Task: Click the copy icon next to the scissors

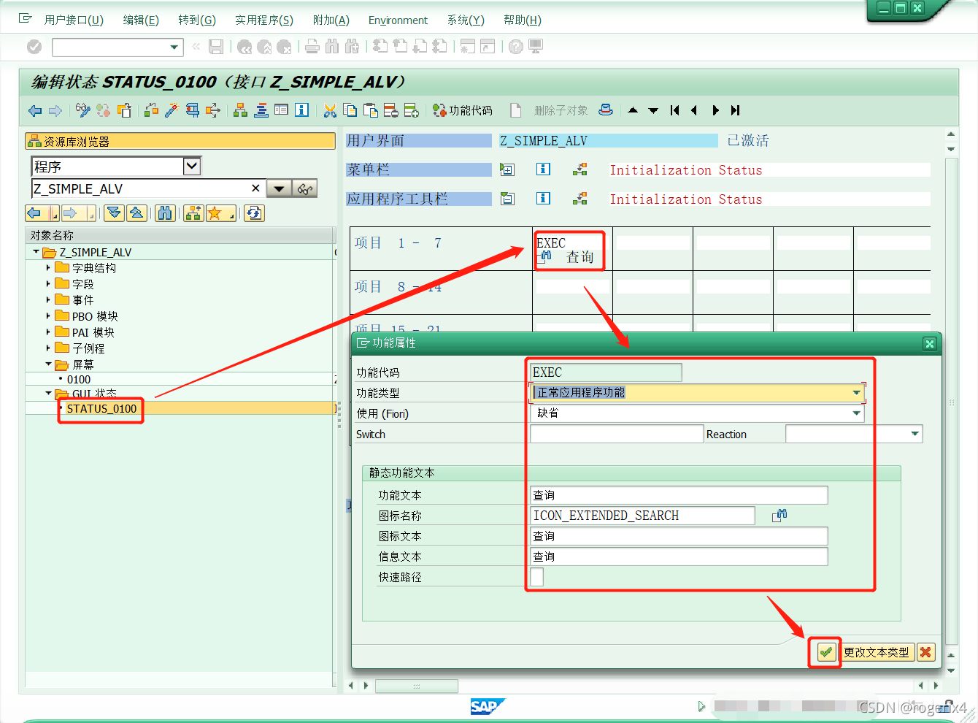Action: point(350,110)
